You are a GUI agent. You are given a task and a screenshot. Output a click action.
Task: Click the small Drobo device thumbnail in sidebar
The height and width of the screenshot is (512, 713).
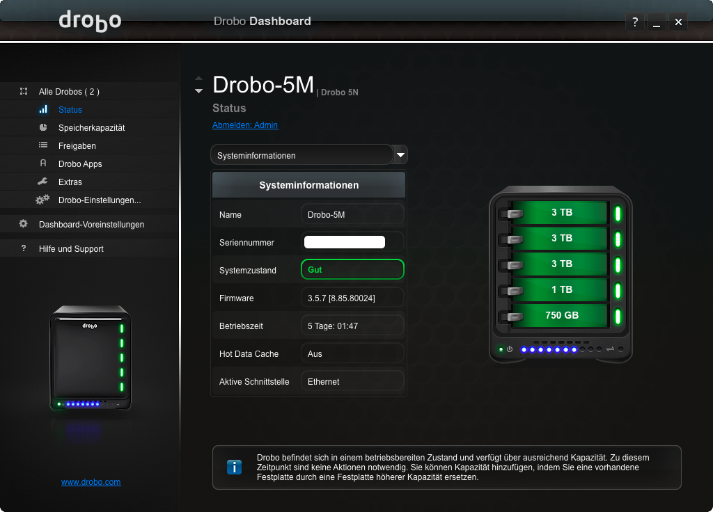click(x=90, y=358)
